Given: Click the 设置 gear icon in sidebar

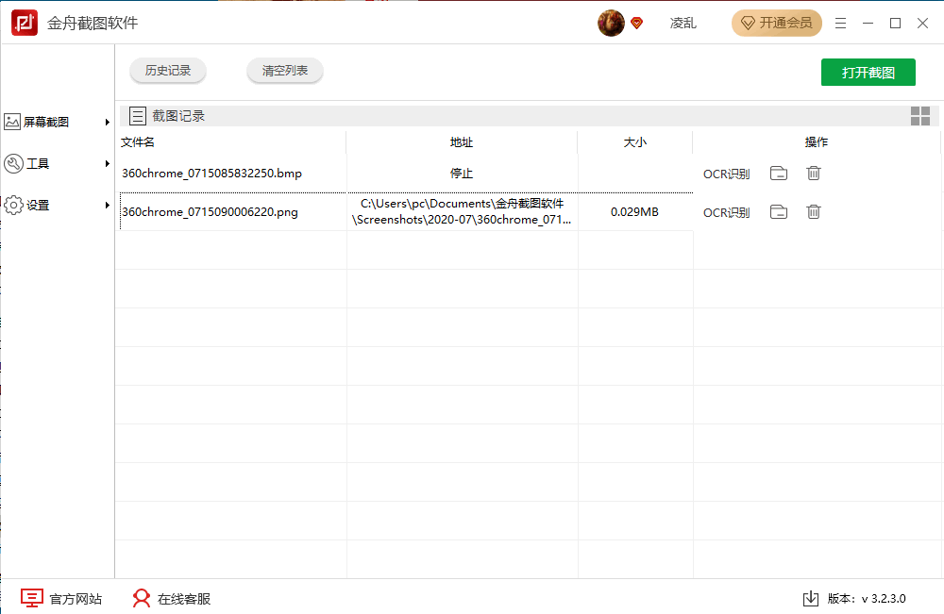Looking at the screenshot, I should coord(13,205).
